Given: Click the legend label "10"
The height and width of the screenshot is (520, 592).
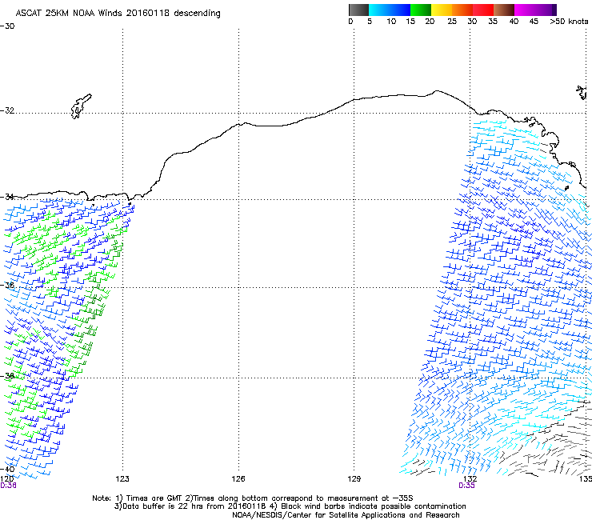Looking at the screenshot, I should coord(391,22).
